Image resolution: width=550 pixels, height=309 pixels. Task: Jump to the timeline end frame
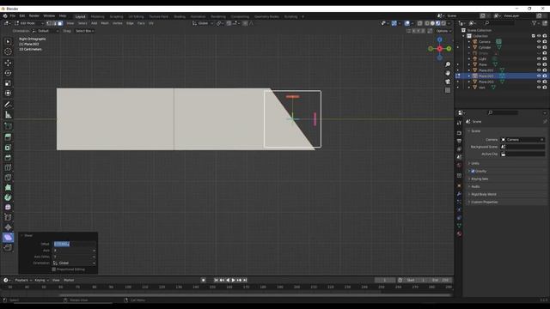[x=245, y=281]
